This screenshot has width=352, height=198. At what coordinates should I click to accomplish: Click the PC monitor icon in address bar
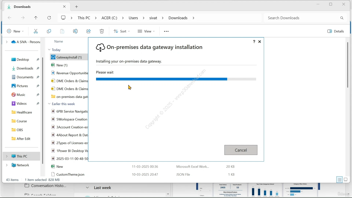pyautogui.click(x=63, y=18)
